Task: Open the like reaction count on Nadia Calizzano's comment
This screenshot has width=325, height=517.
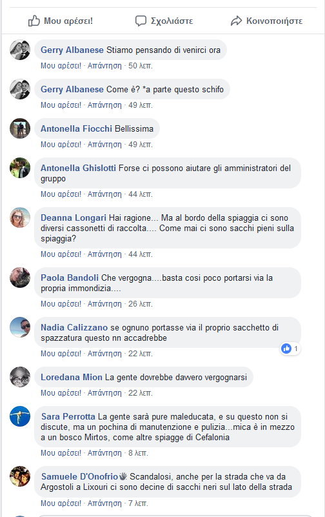Action: (x=290, y=349)
